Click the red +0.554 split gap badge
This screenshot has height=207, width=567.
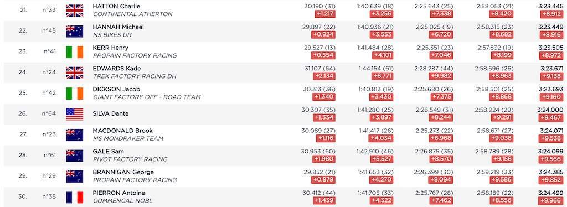tap(324, 56)
